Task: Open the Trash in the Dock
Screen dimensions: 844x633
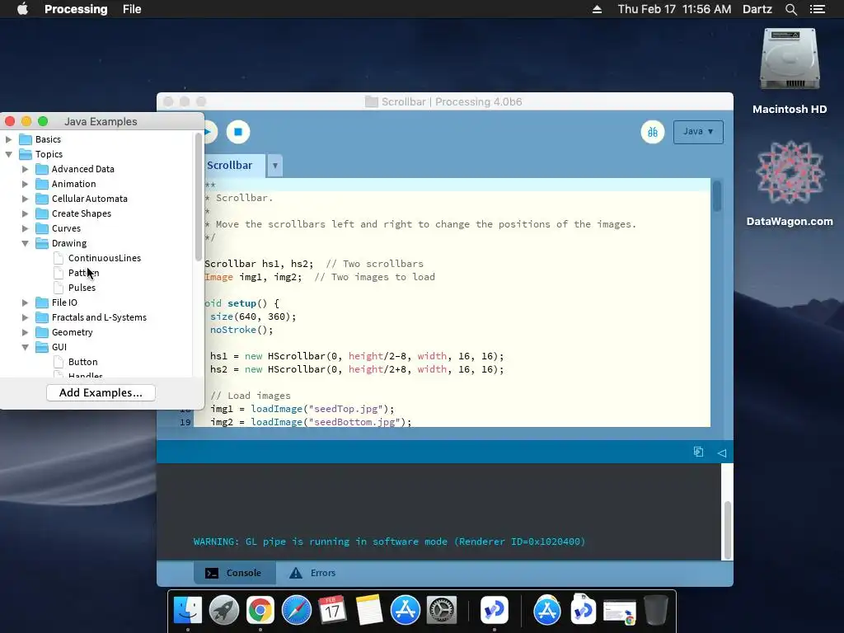Action: click(x=655, y=610)
